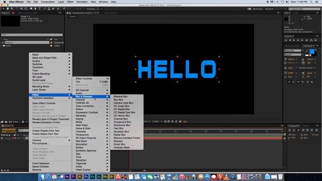This screenshot has height=181, width=322.
Task: Open VLC cone icon in the Dock
Action: (226, 176)
